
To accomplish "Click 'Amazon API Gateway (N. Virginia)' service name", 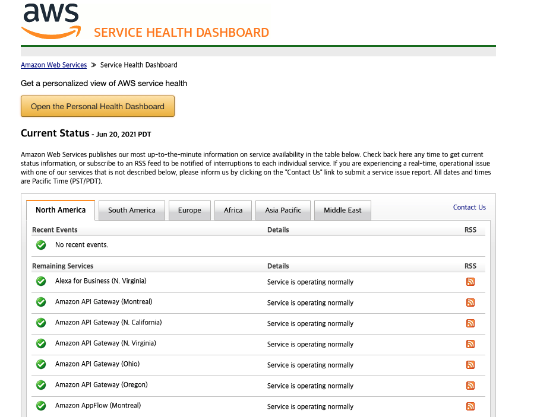I will 106,343.
